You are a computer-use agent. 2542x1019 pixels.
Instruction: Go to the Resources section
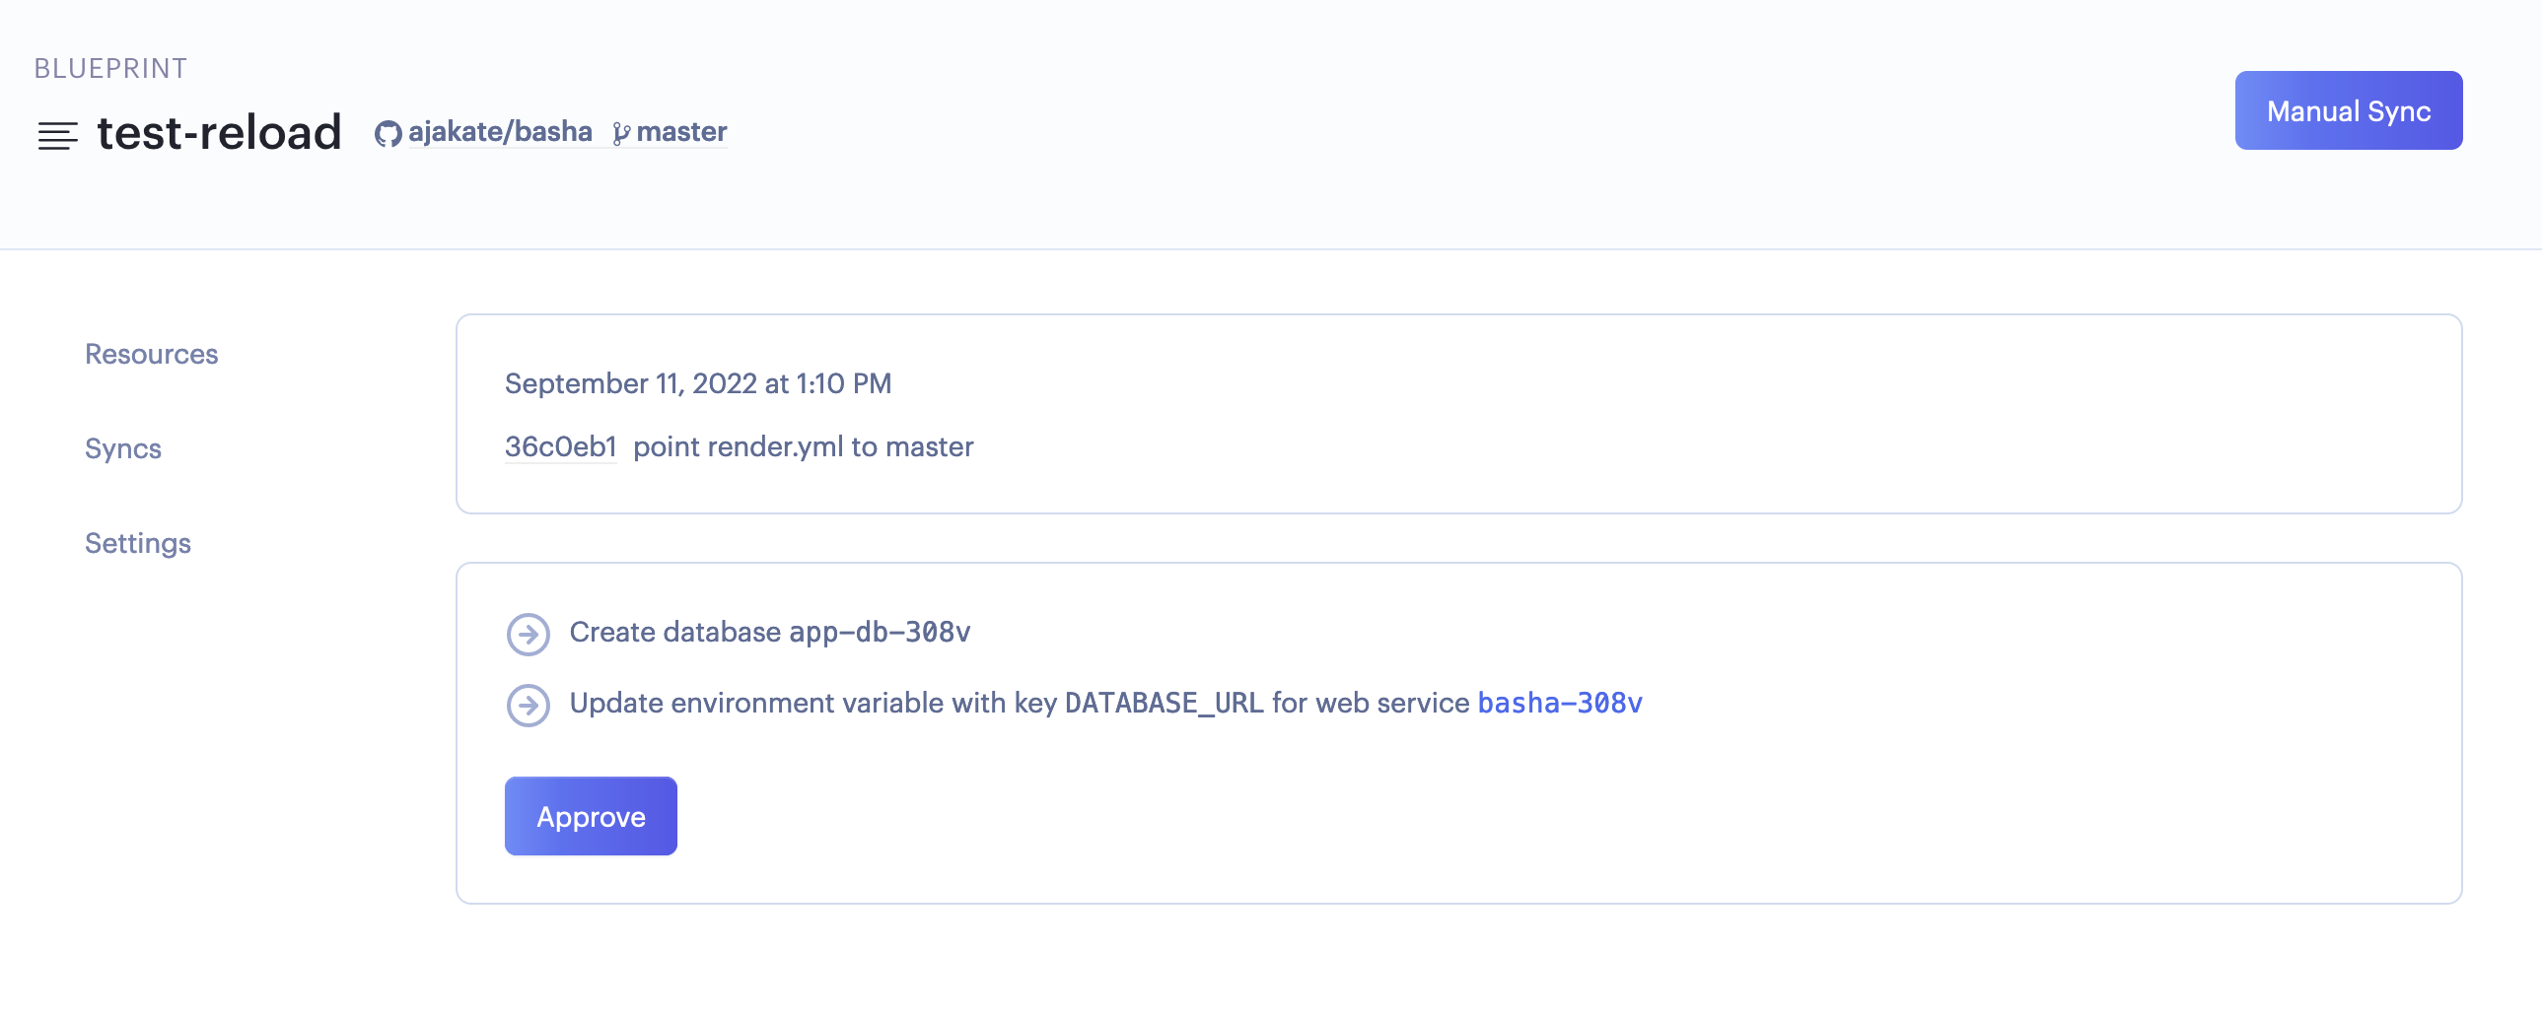(151, 354)
